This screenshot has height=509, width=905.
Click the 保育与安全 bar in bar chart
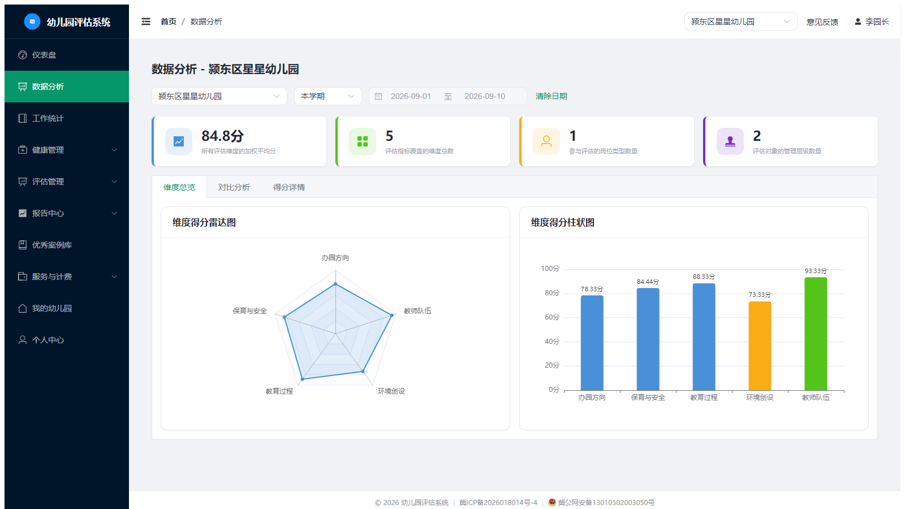tap(648, 339)
